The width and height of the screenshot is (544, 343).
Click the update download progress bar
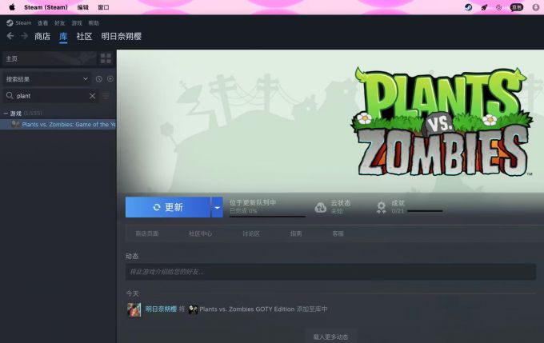tap(267, 217)
